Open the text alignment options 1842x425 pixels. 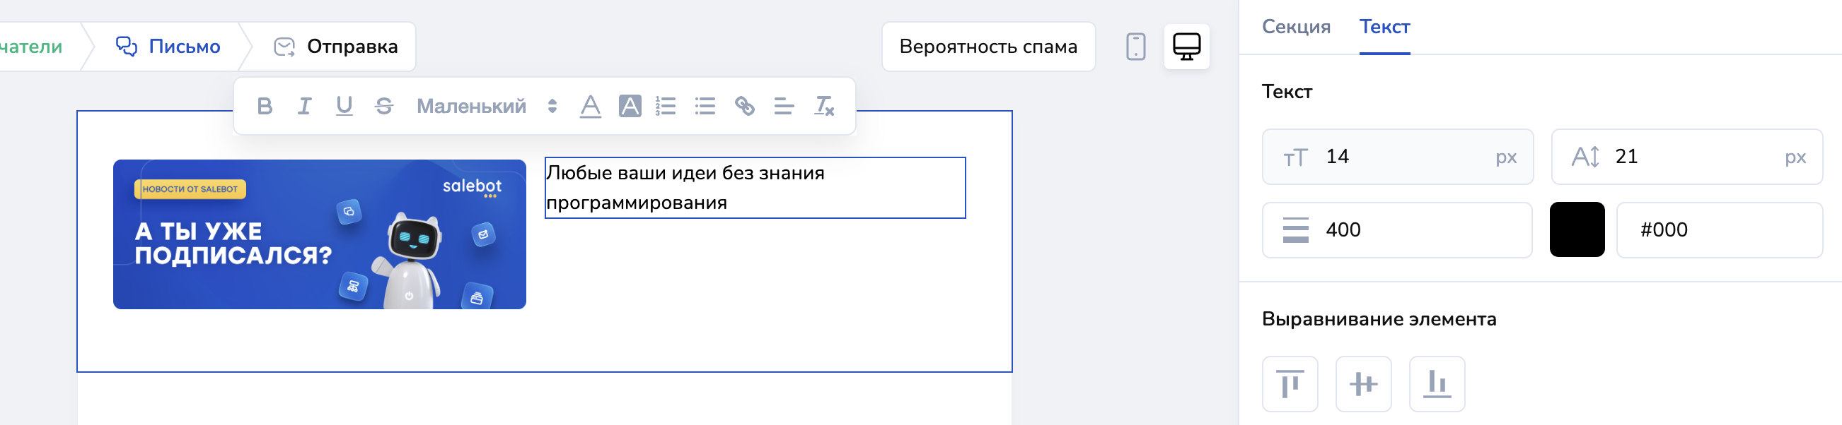coord(784,106)
